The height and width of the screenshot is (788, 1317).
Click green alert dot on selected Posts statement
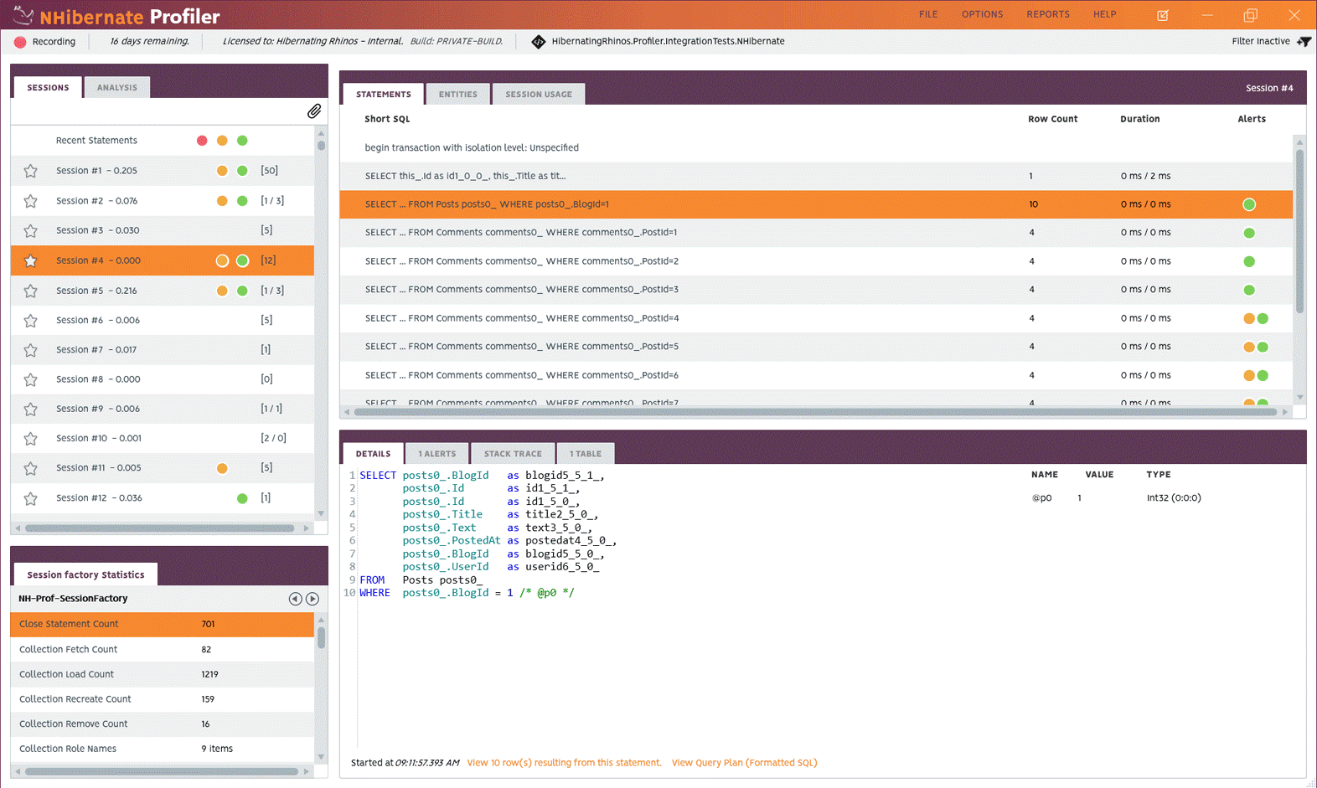click(1248, 204)
